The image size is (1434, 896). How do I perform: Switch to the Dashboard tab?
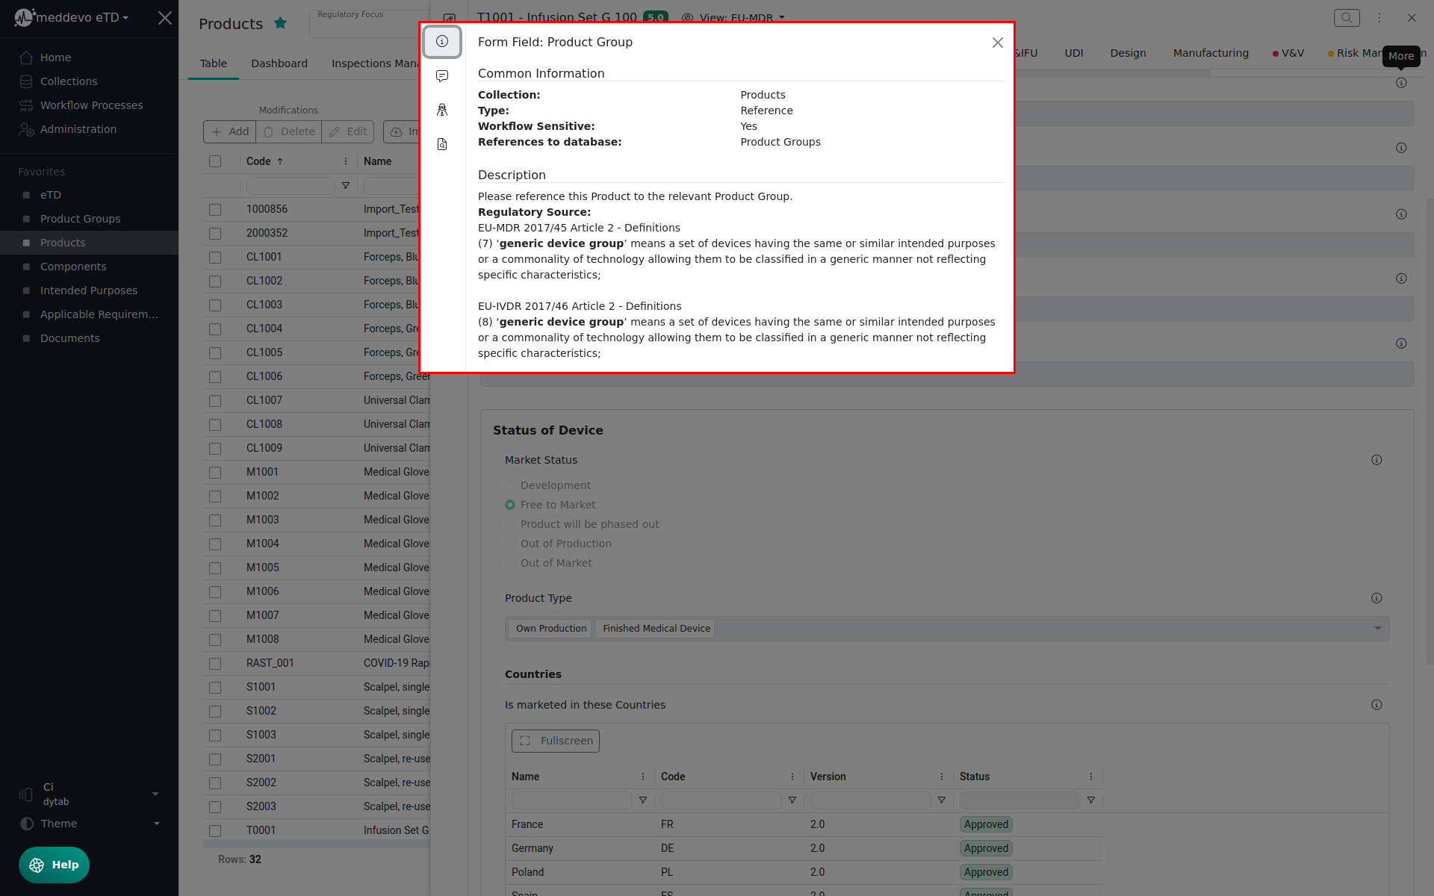pos(279,63)
